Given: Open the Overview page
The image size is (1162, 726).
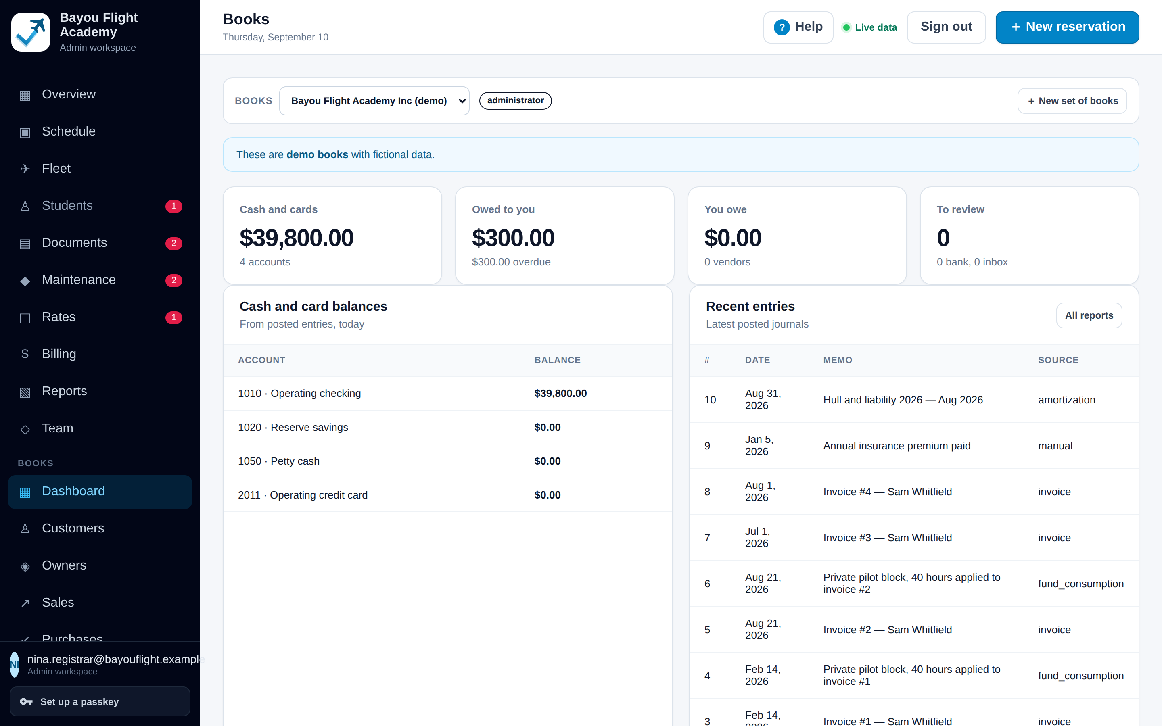Looking at the screenshot, I should point(100,94).
